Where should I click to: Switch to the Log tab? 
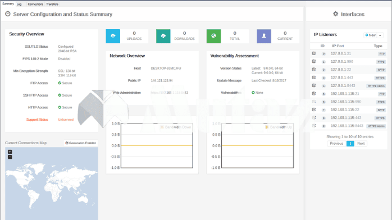click(19, 4)
